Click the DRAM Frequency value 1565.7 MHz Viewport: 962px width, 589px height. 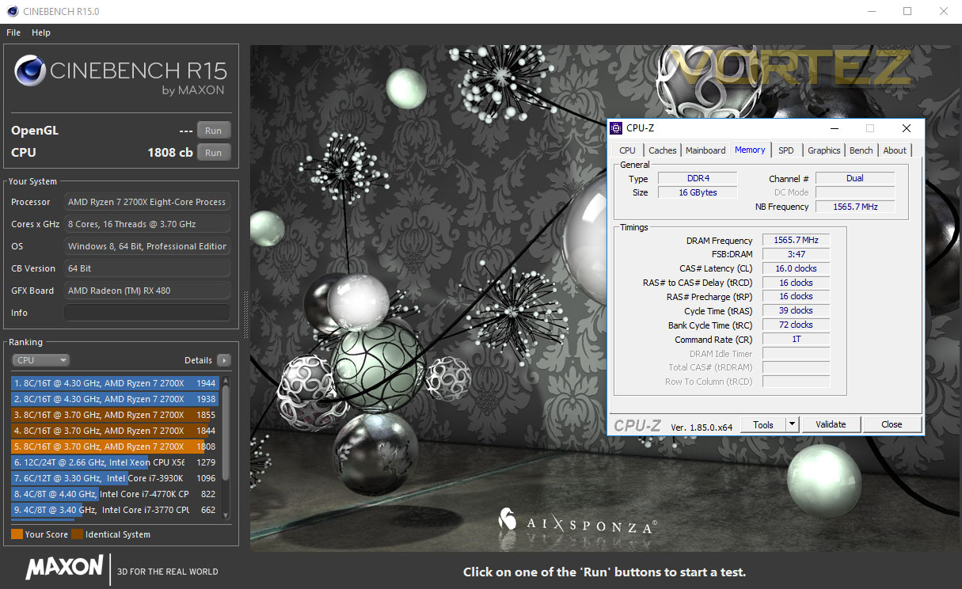coord(796,240)
